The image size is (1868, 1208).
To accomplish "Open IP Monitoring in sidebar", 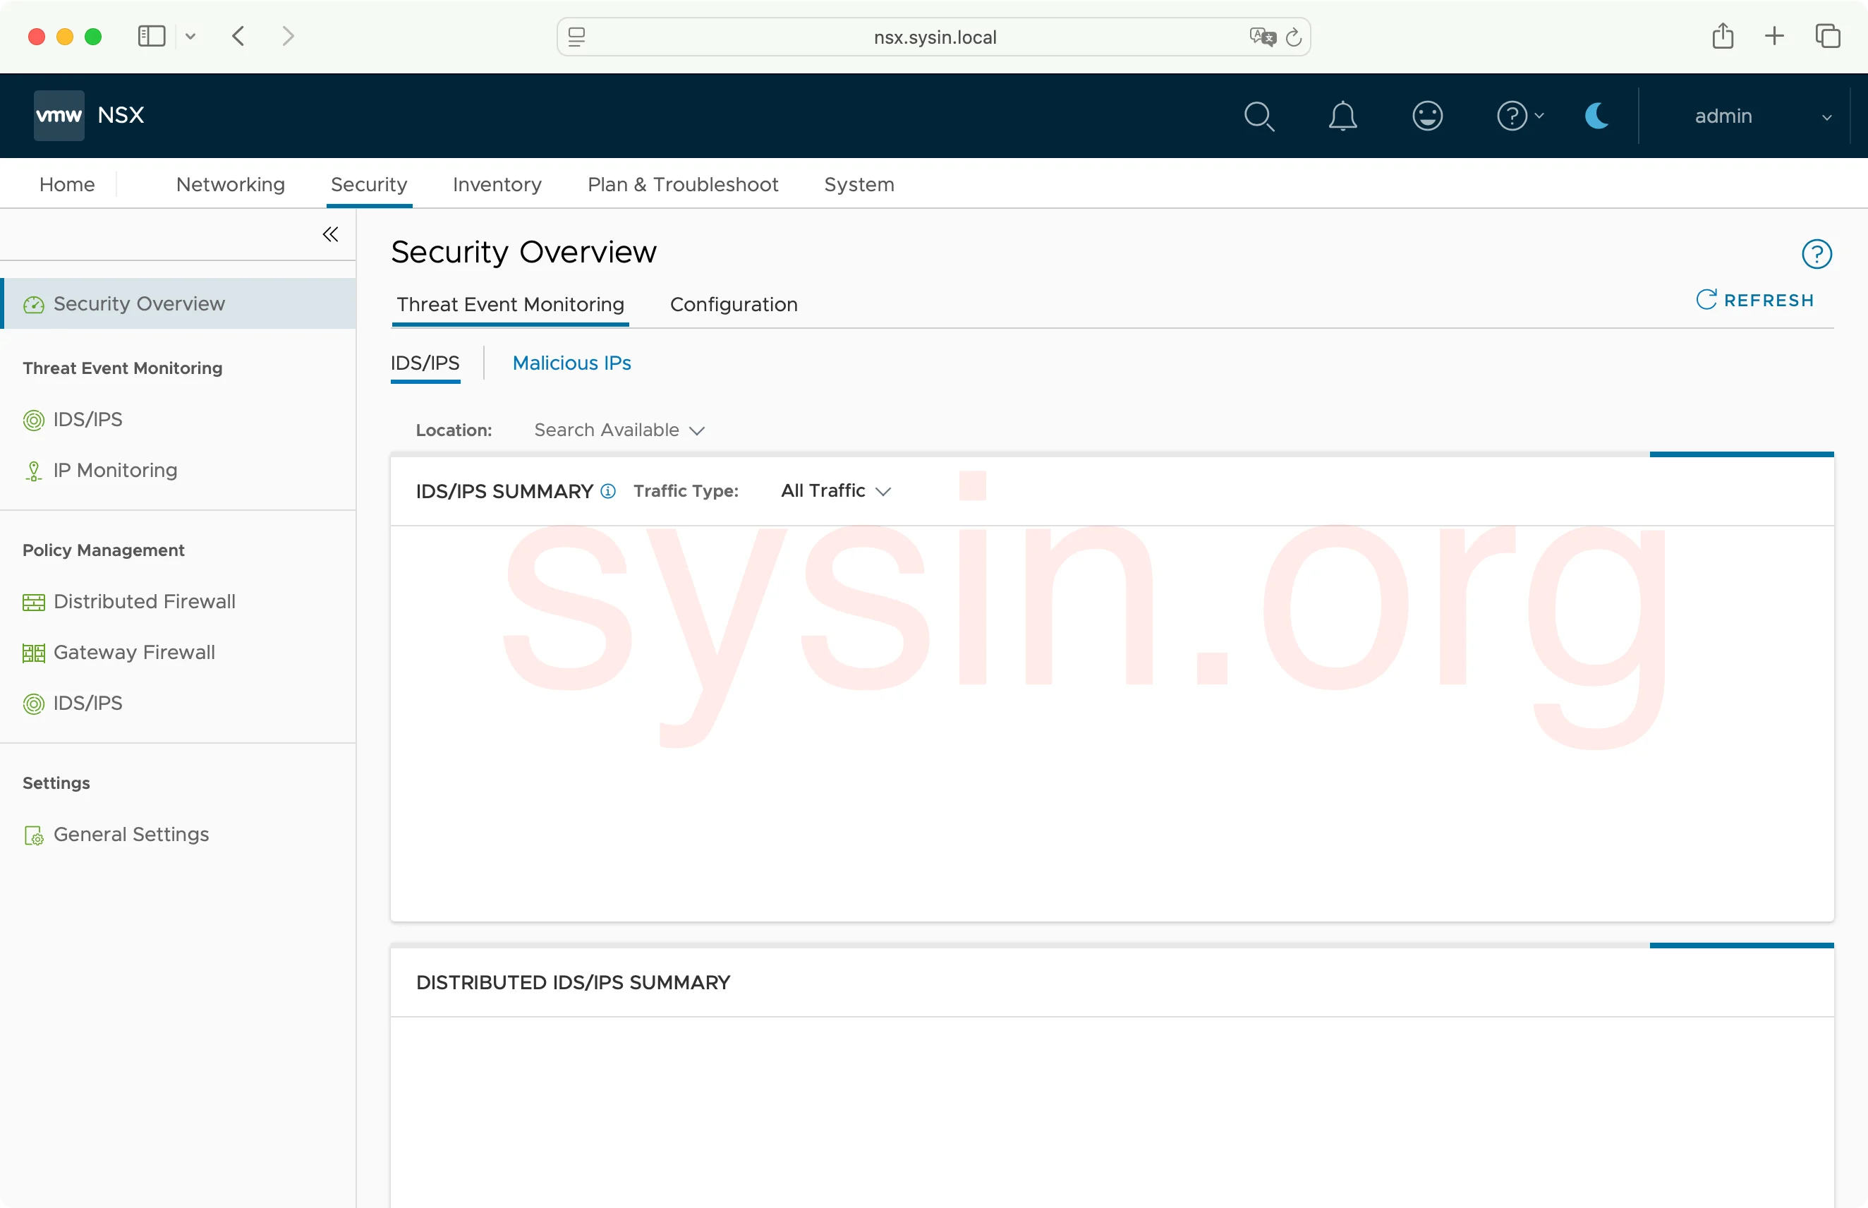I will 115,471.
